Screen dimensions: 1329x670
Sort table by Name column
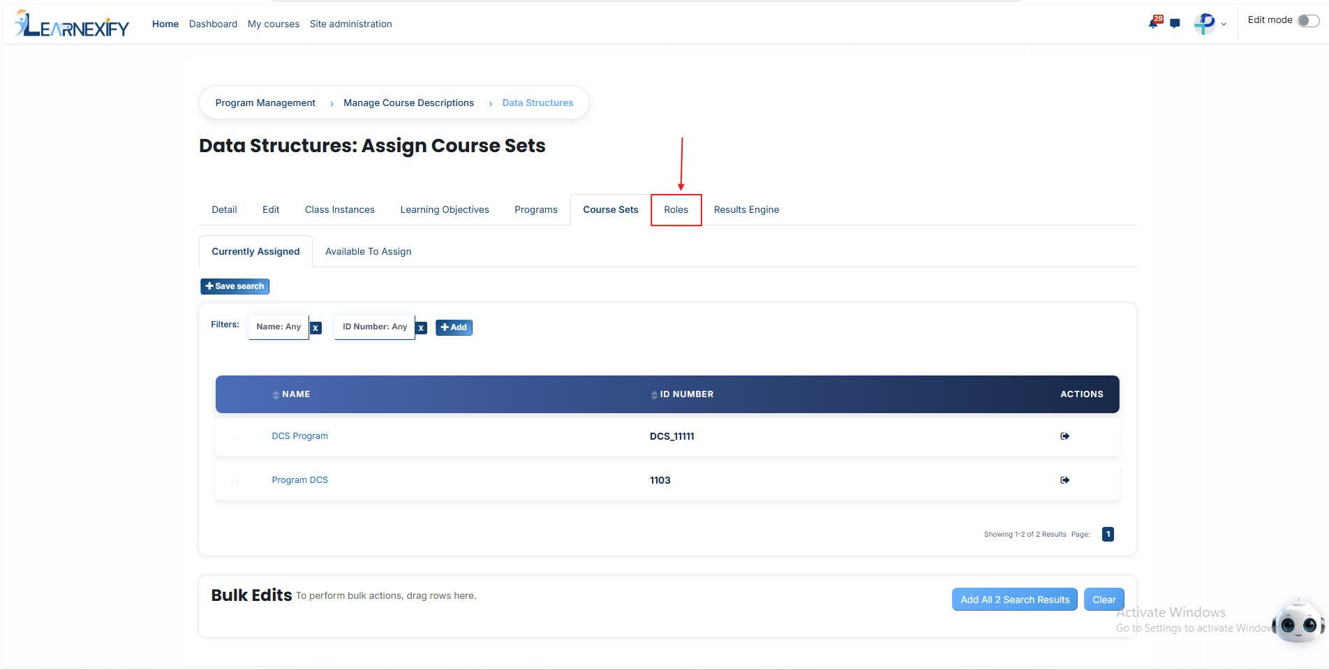click(291, 394)
